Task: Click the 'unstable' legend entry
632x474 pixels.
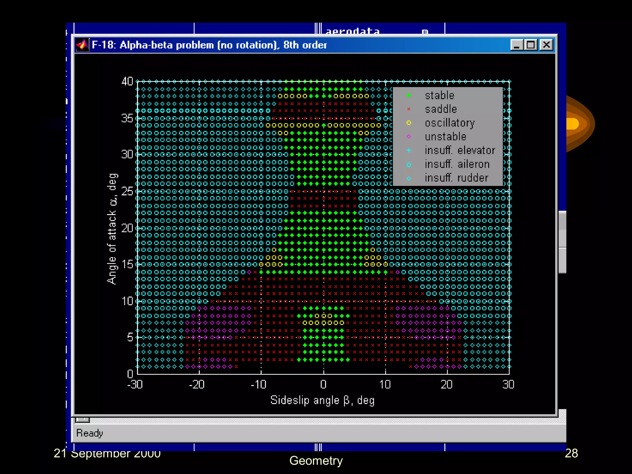Action: coord(445,136)
